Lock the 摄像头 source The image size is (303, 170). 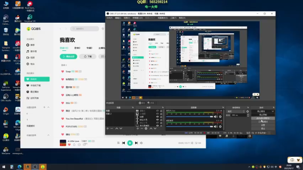pos(161,111)
